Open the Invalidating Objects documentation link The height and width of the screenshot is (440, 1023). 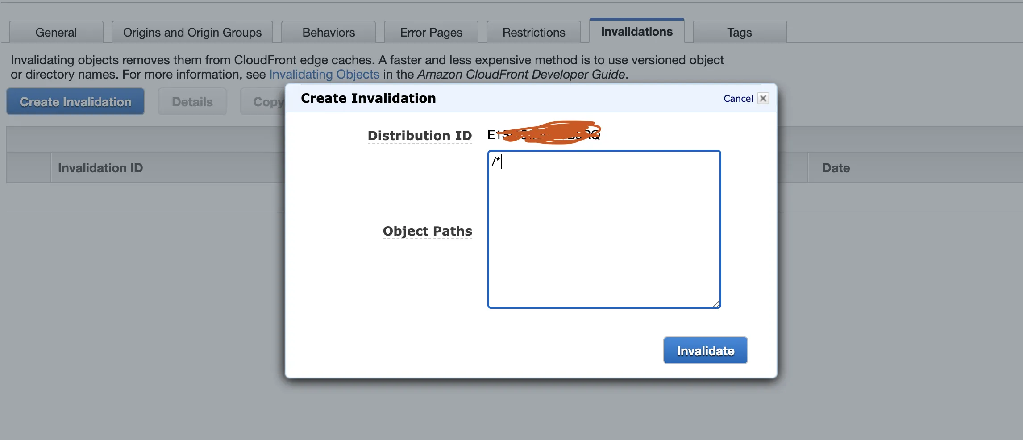[x=324, y=74]
